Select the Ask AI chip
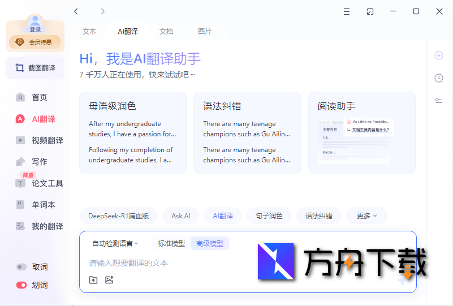453x306 pixels. coord(181,216)
